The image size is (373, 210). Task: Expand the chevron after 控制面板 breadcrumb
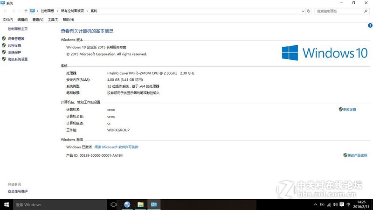click(57, 11)
